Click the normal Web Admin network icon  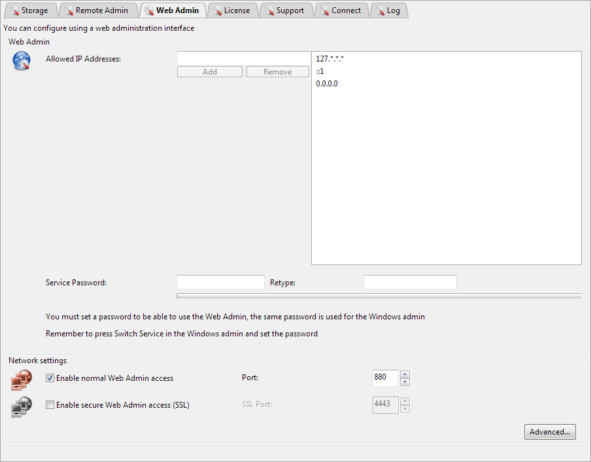point(22,380)
